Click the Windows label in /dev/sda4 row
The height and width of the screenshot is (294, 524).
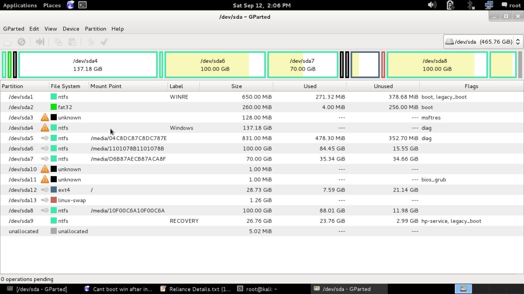181,128
